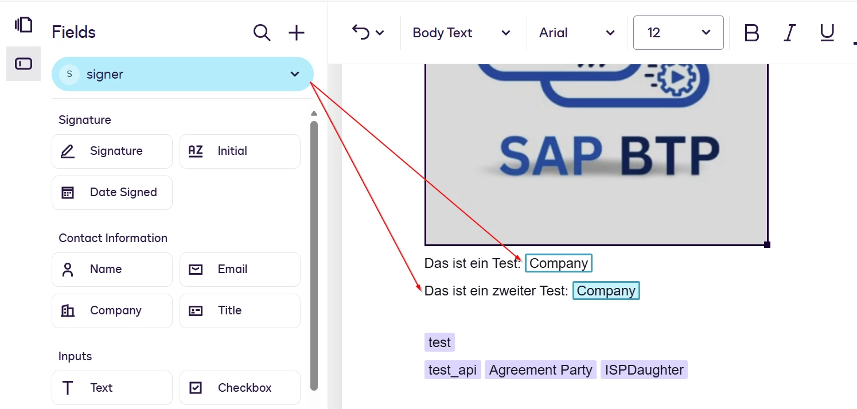Image resolution: width=857 pixels, height=409 pixels.
Task: Open the pages panel icon in sidebar
Action: point(24,25)
